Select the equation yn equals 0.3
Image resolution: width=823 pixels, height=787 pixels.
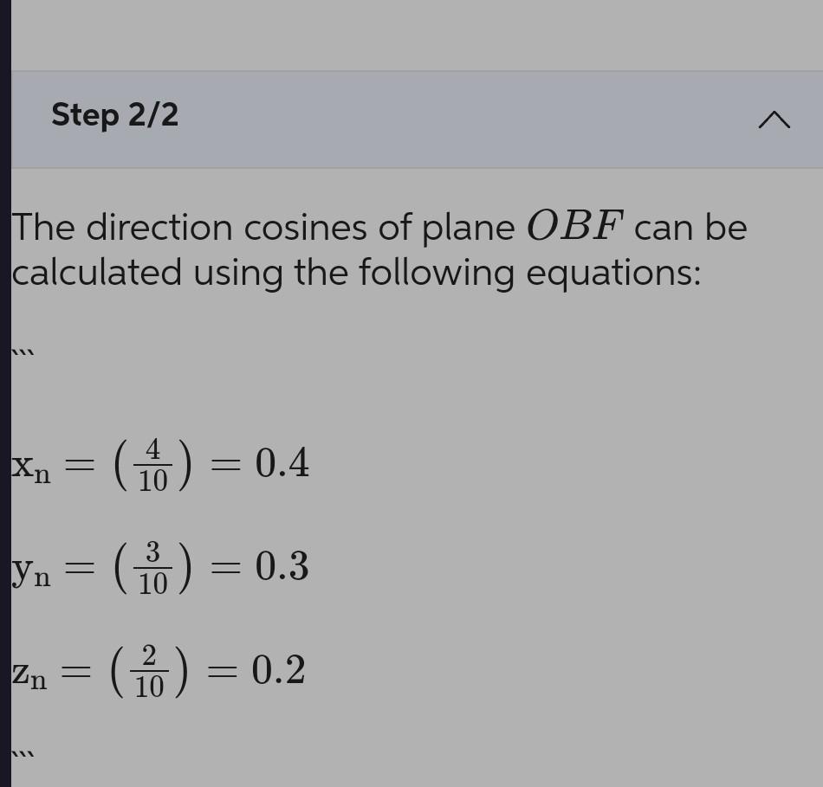(x=160, y=567)
